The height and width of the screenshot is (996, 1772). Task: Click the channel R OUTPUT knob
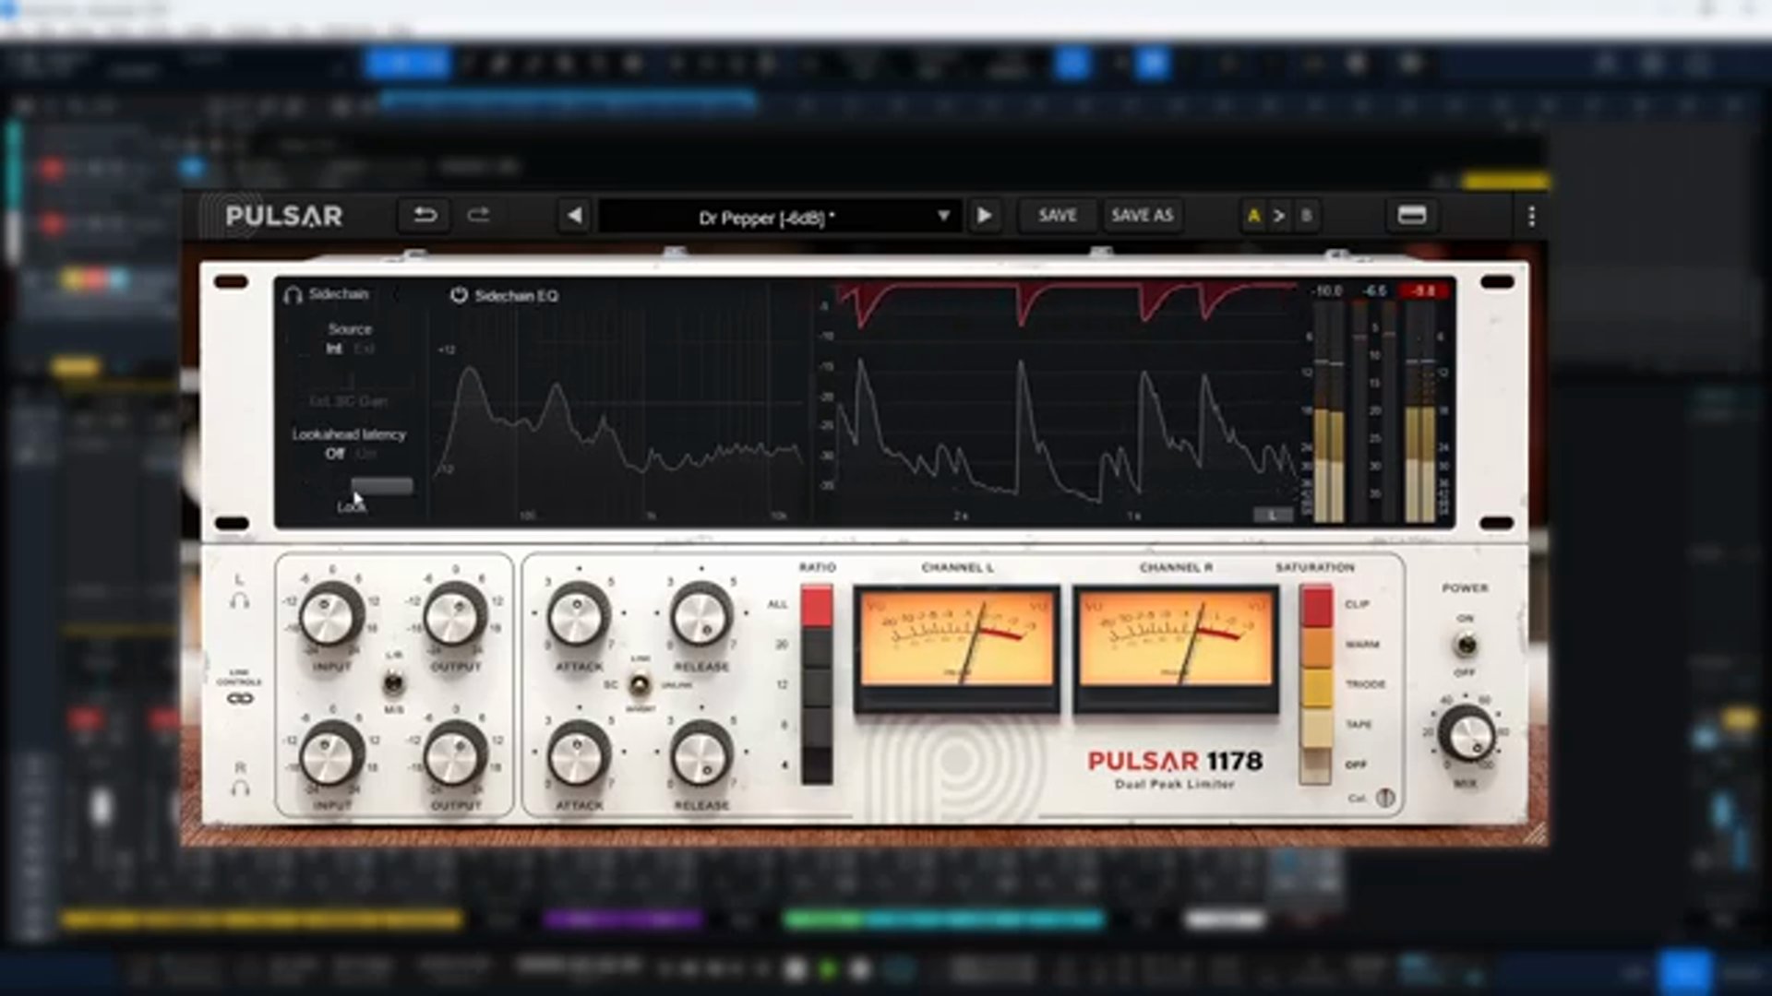pos(455,753)
